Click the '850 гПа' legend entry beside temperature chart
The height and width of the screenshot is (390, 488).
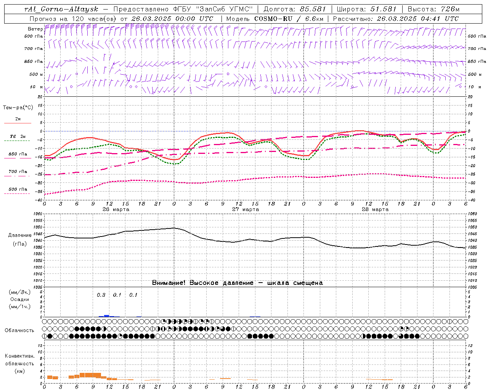[18, 154]
